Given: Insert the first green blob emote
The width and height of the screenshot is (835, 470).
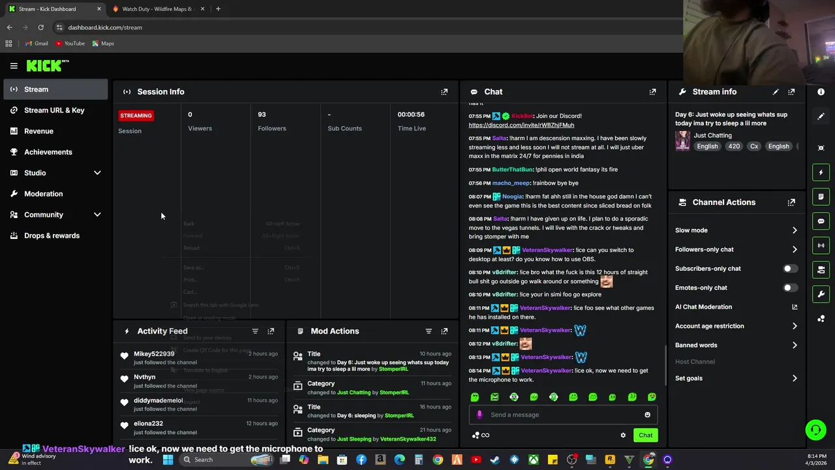Looking at the screenshot, I should 475,397.
